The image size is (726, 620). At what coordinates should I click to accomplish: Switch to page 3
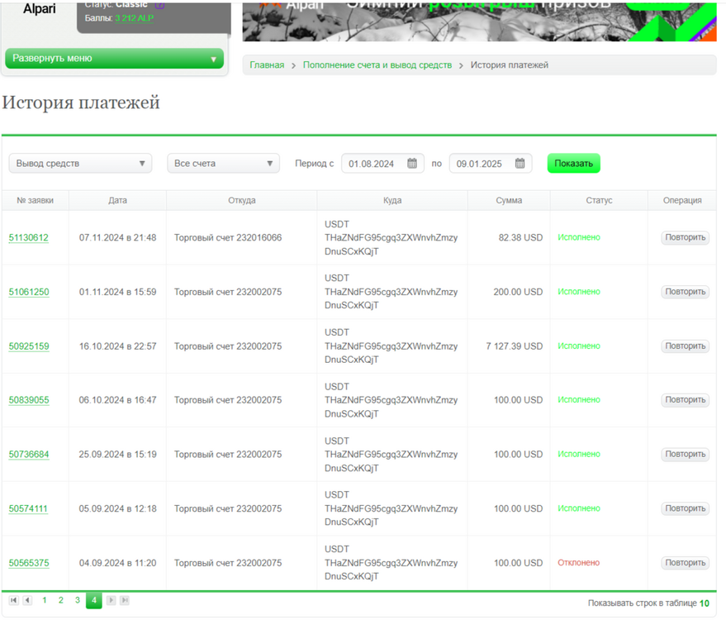[78, 600]
